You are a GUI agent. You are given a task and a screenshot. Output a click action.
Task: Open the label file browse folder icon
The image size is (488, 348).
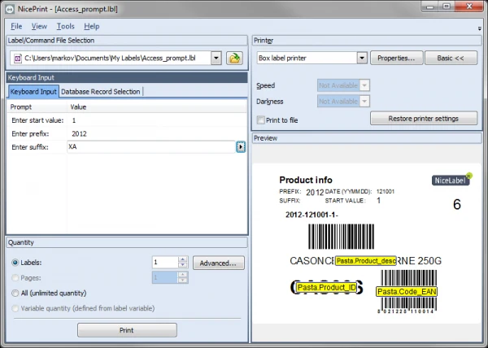pos(234,59)
